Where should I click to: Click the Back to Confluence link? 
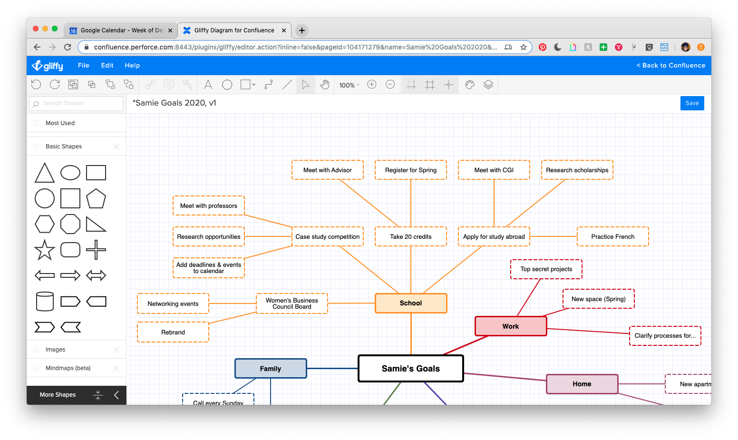(x=671, y=65)
